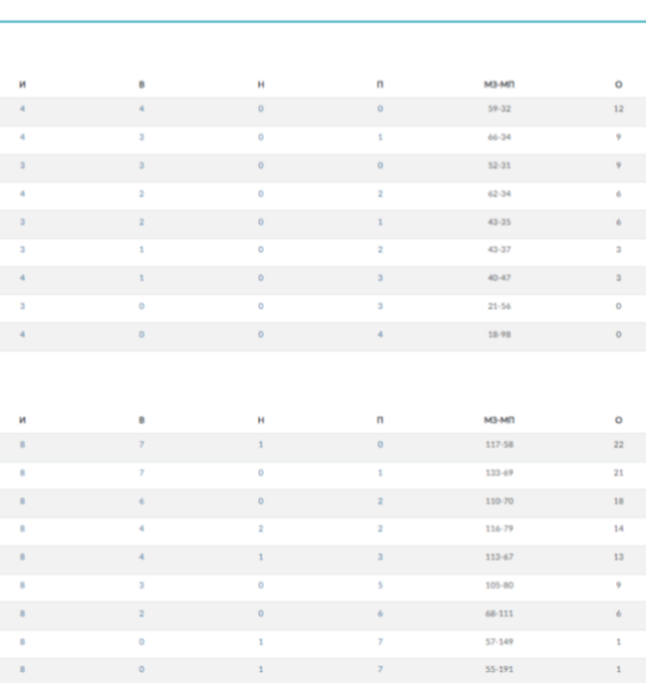Open the Н link in the 55-191 row
646x683 pixels.
click(260, 669)
